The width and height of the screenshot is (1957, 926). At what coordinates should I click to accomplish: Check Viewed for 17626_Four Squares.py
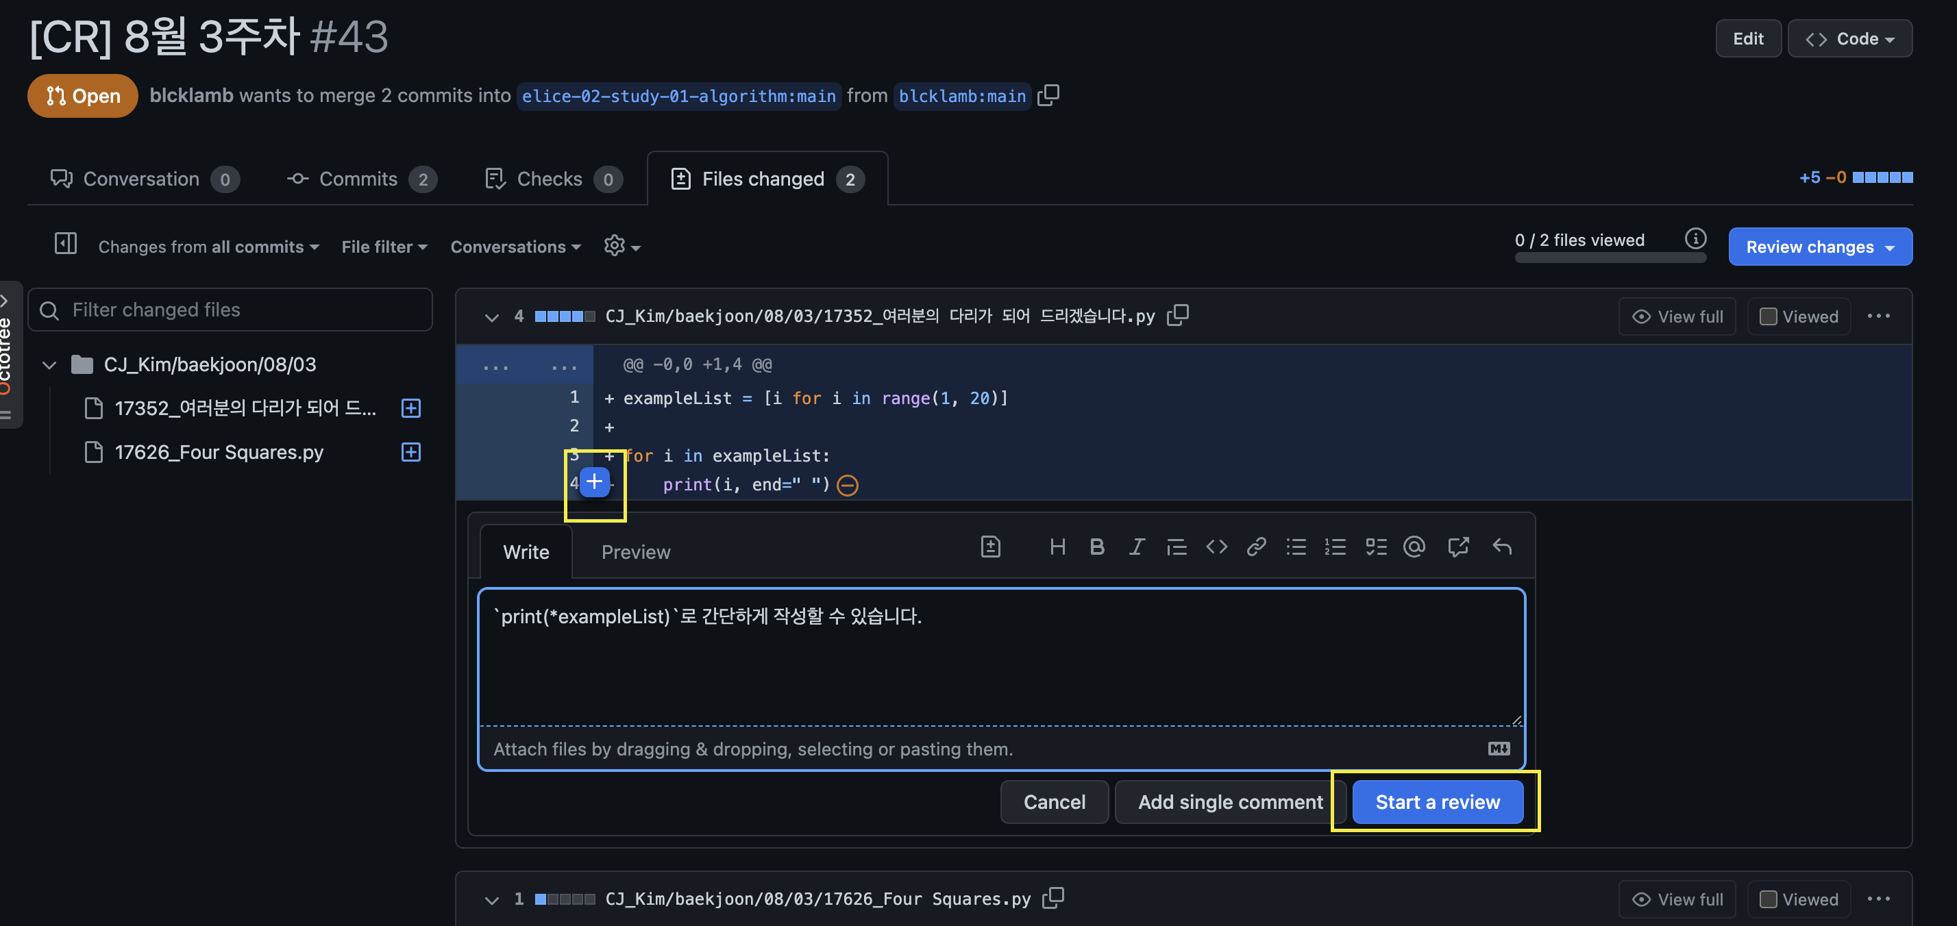(1768, 899)
